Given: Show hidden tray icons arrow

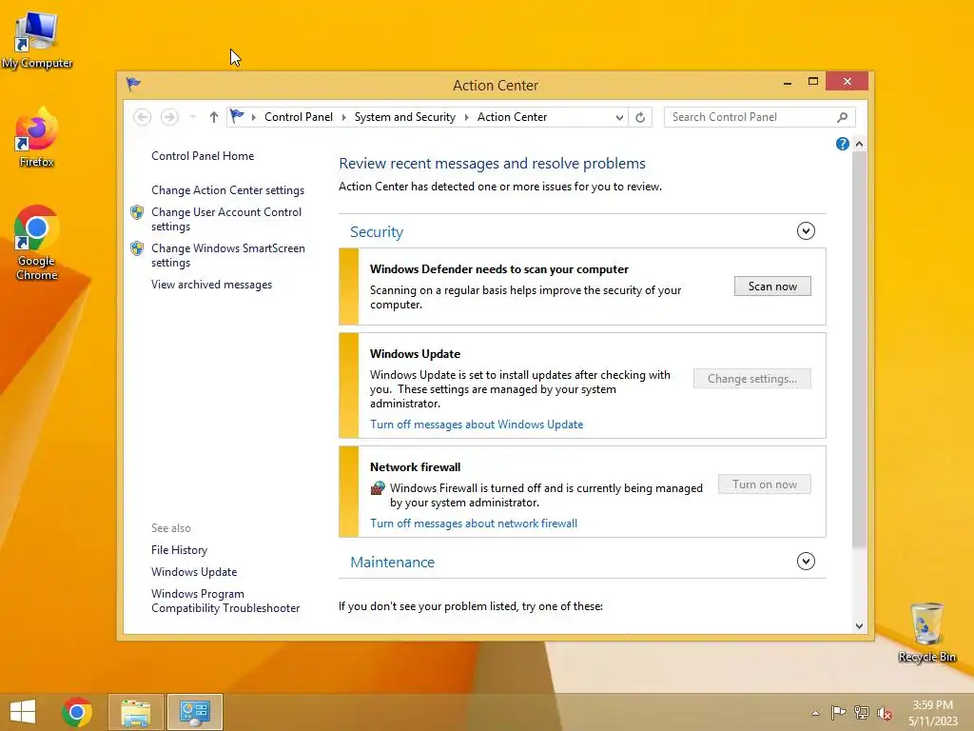Looking at the screenshot, I should point(815,713).
